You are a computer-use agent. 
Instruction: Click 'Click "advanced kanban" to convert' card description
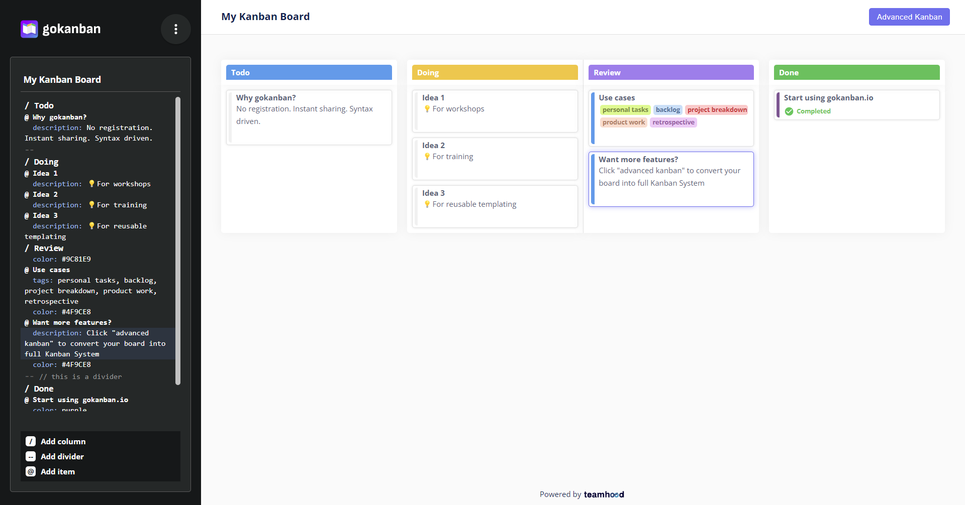click(669, 177)
